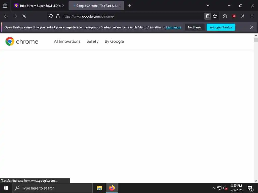Close the Google Chrome tab

coord(120,6)
